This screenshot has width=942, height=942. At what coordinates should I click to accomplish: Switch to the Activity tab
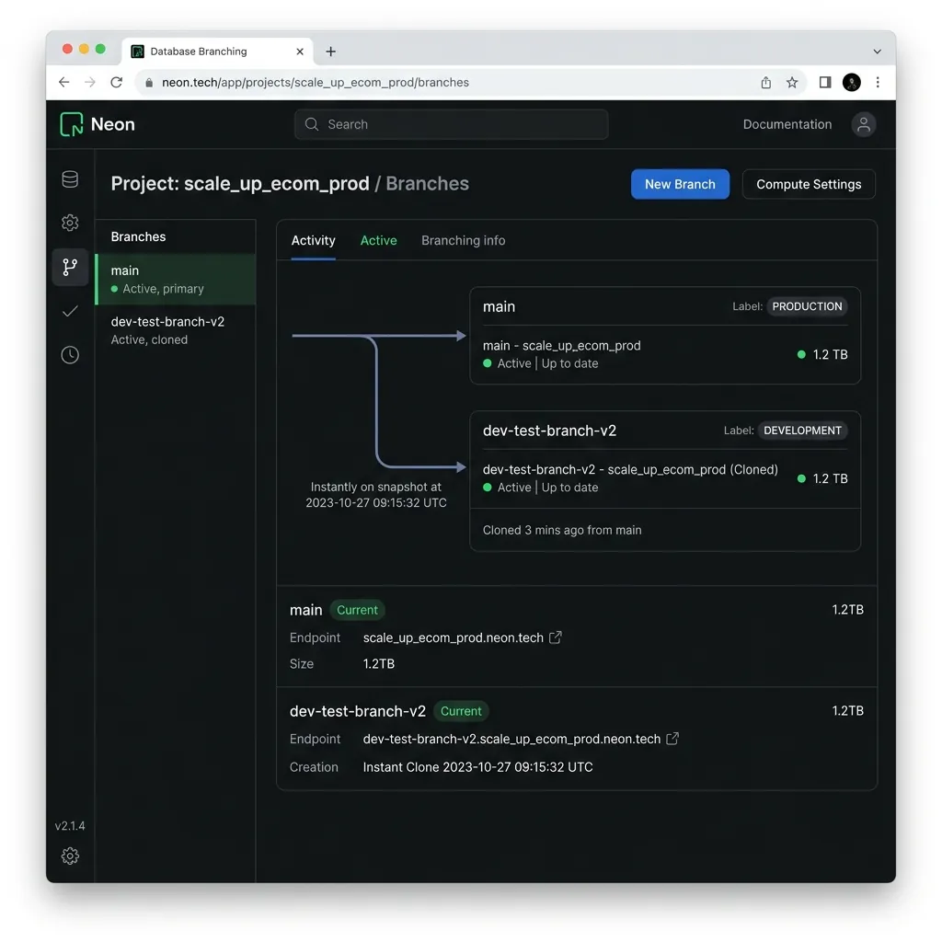pos(313,240)
